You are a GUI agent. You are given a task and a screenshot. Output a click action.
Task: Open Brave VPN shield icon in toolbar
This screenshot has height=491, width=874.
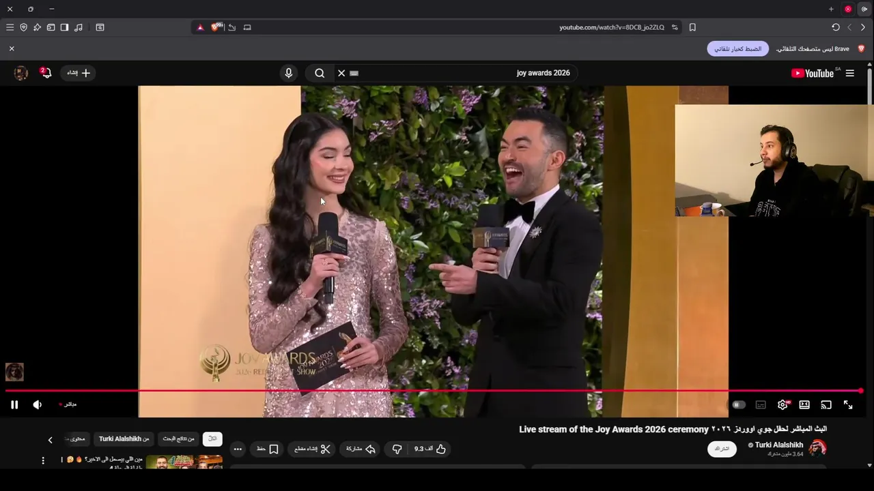(x=23, y=27)
